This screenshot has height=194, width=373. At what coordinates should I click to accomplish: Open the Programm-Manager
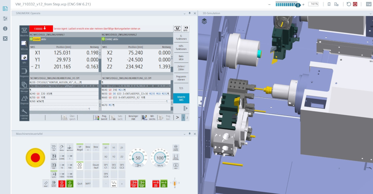[x=24, y=86]
